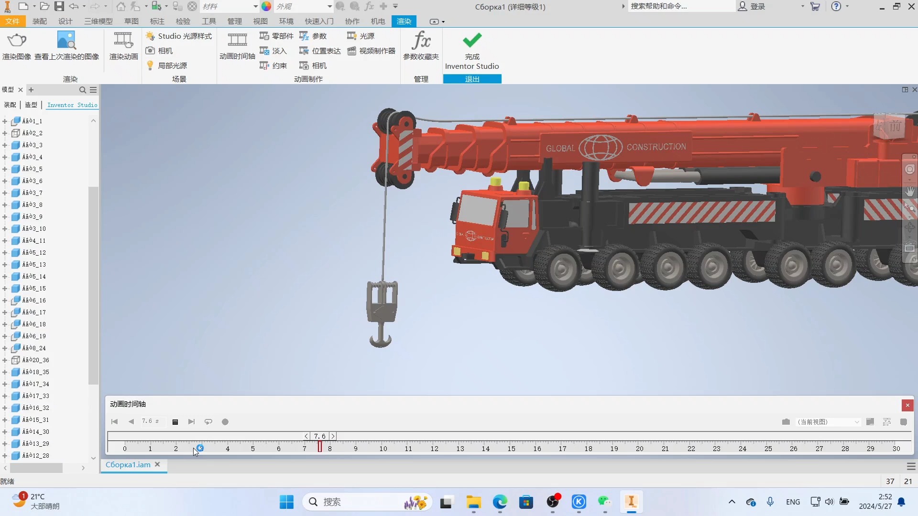918x516 pixels.
Task: Open the Parameter Favorites fx icon
Action: (421, 41)
